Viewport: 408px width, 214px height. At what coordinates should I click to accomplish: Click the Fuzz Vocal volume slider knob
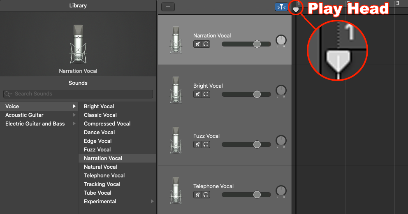(257, 144)
